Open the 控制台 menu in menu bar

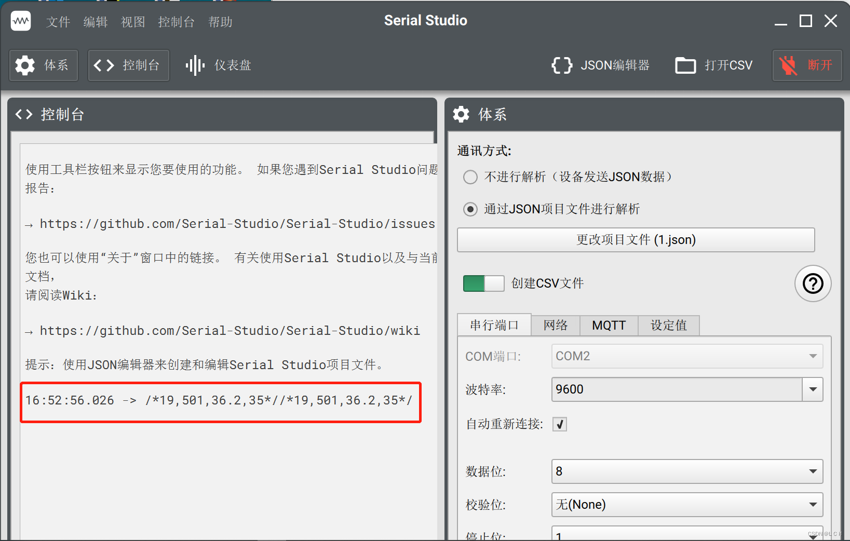(x=177, y=22)
